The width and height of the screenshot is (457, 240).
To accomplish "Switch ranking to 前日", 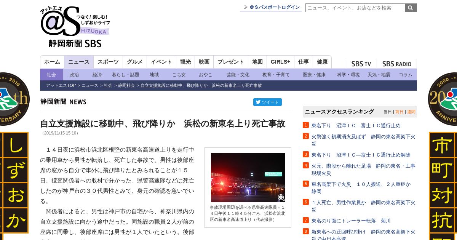I will (x=399, y=112).
